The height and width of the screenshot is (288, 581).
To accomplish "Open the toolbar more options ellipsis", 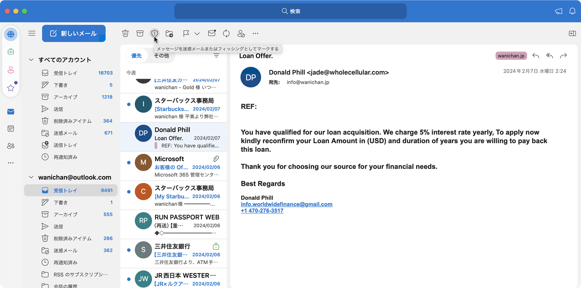I will click(x=256, y=33).
